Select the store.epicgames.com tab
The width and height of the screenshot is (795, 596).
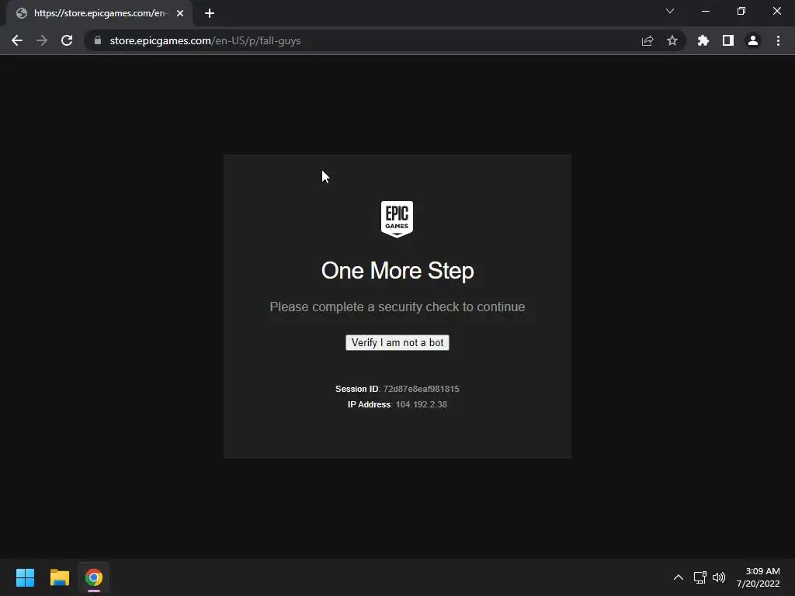pos(99,13)
